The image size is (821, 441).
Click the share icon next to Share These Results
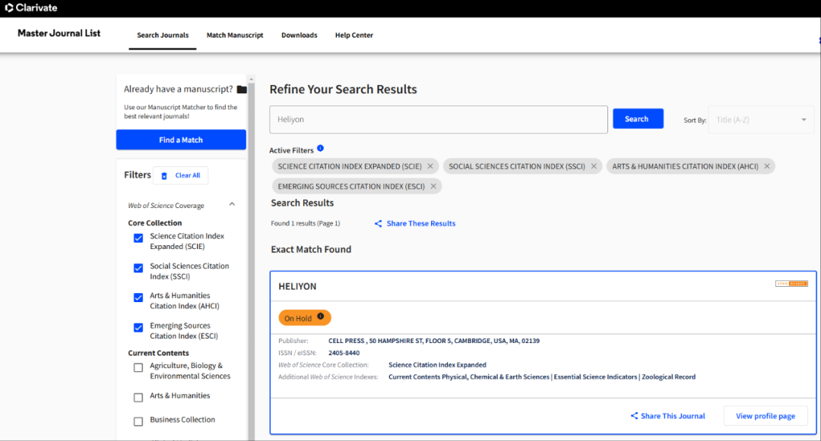point(378,224)
